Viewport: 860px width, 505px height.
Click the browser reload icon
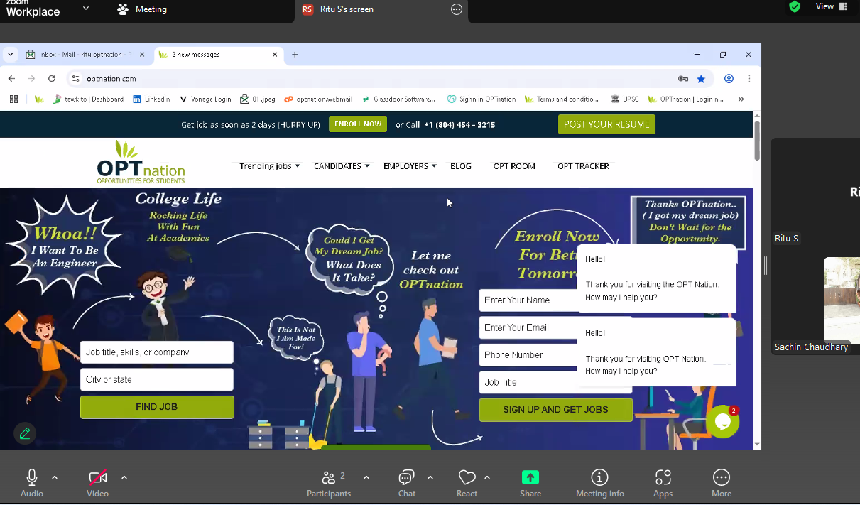pyautogui.click(x=52, y=79)
